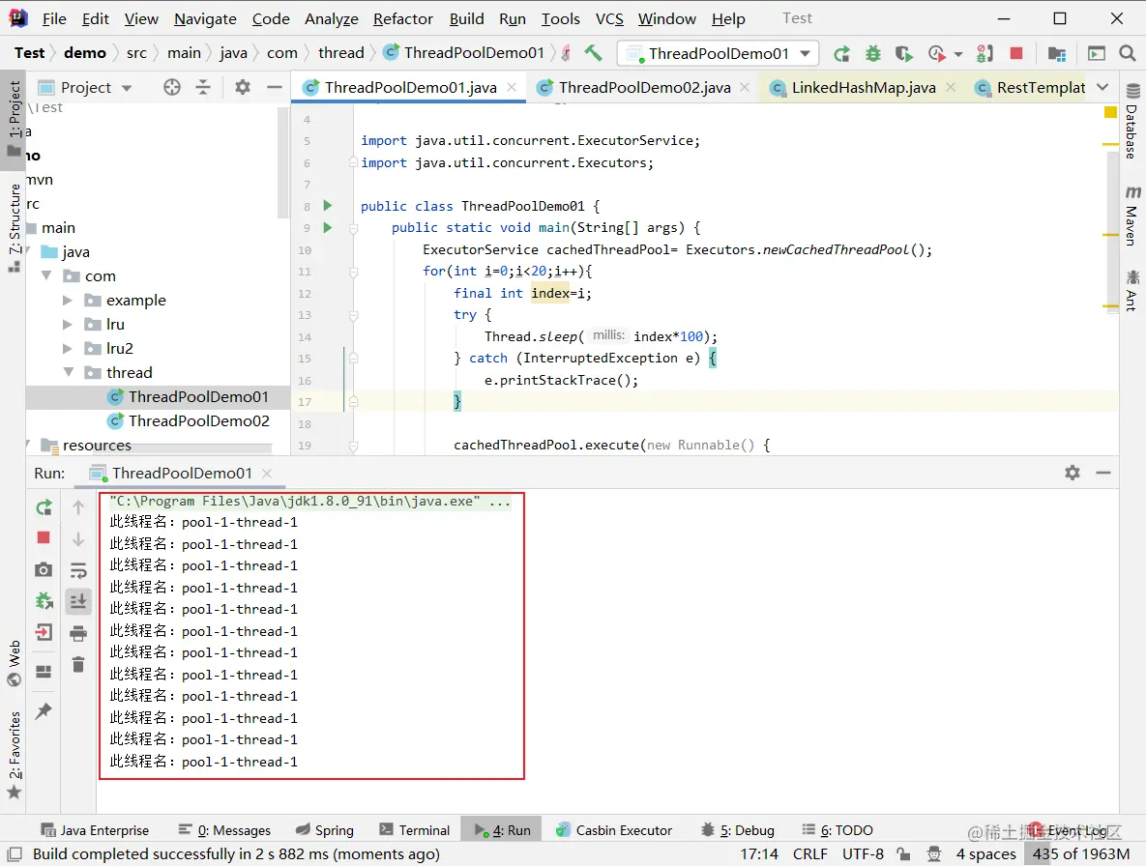1146x866 pixels.
Task: Toggle the 2: Favorites side panel
Action: [x=14, y=755]
